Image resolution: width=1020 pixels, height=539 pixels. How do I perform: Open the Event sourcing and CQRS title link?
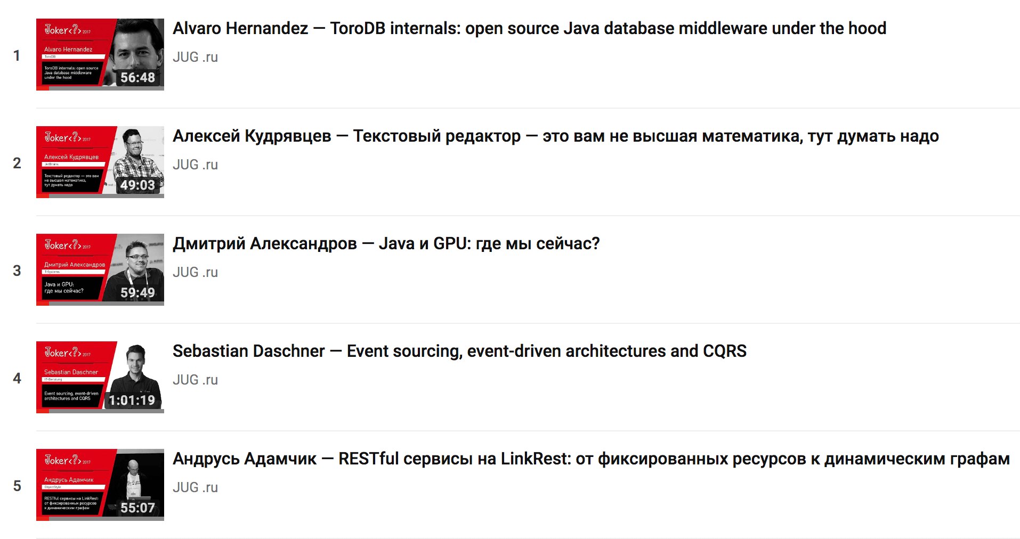(x=459, y=352)
